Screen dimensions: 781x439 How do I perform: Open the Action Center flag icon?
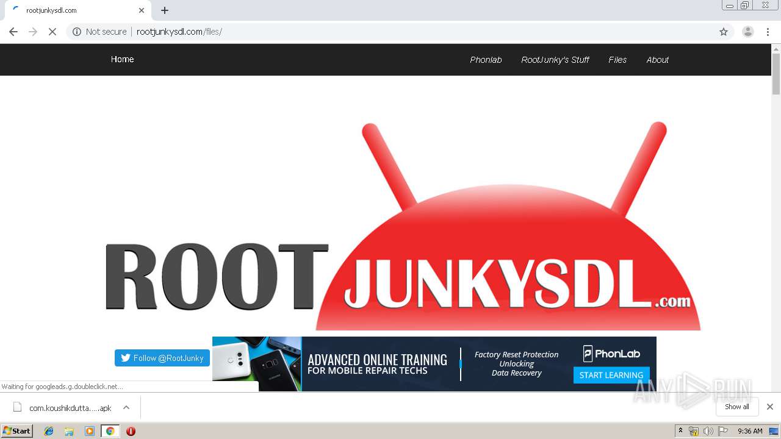[x=723, y=431]
